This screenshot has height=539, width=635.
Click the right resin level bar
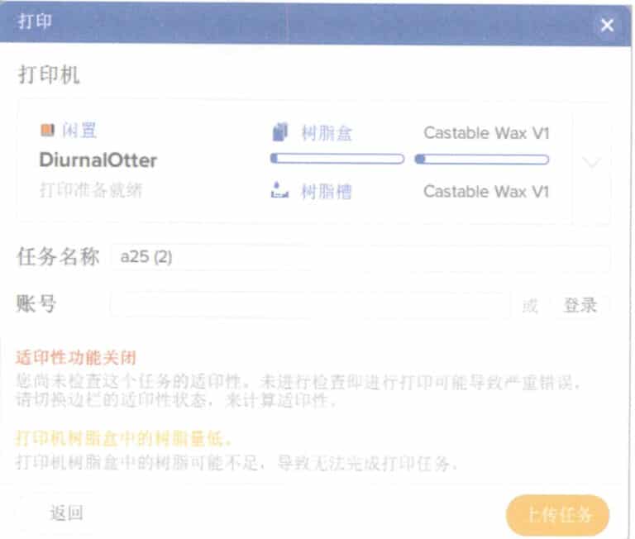pos(482,160)
